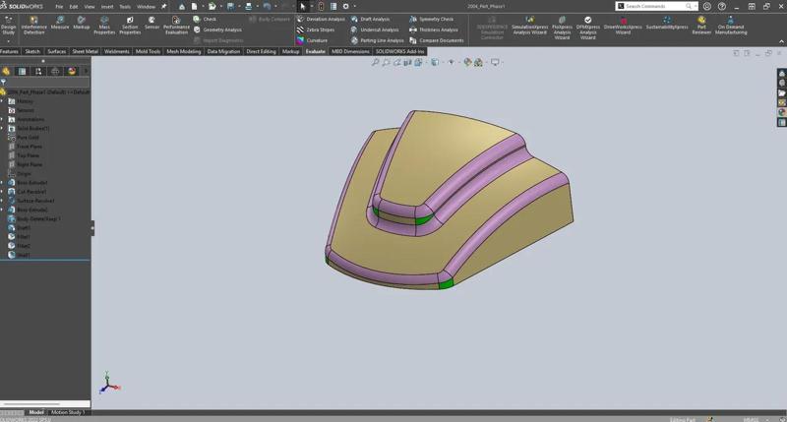Click the Thickness Analysis button

click(438, 30)
